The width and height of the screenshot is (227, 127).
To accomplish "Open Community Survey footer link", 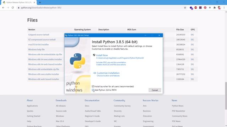I will click(x=122, y=106).
